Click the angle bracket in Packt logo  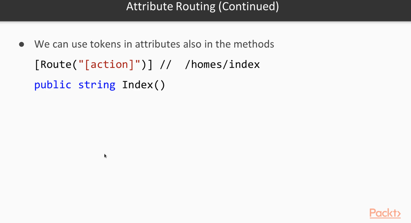click(x=398, y=213)
